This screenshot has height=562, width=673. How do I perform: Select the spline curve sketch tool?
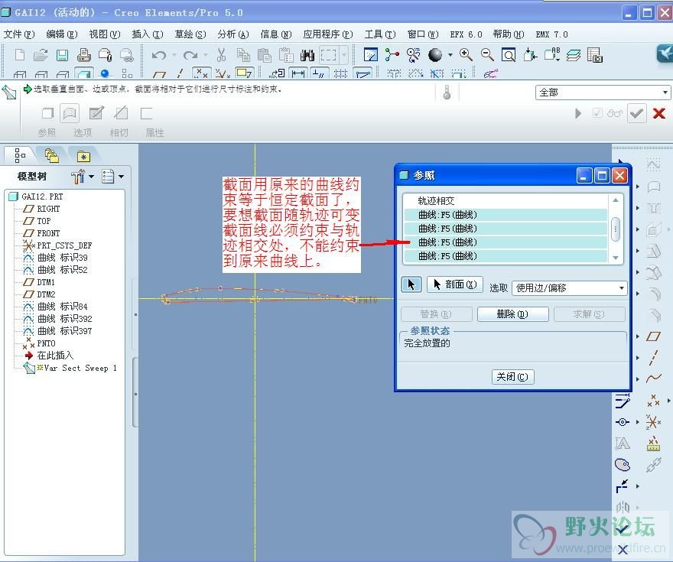(654, 378)
